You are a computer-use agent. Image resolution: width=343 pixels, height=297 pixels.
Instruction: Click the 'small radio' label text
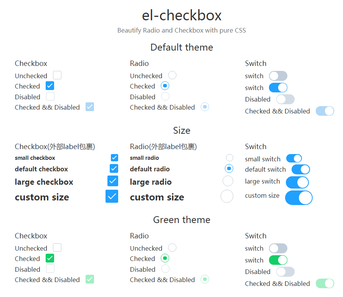pos(144,158)
